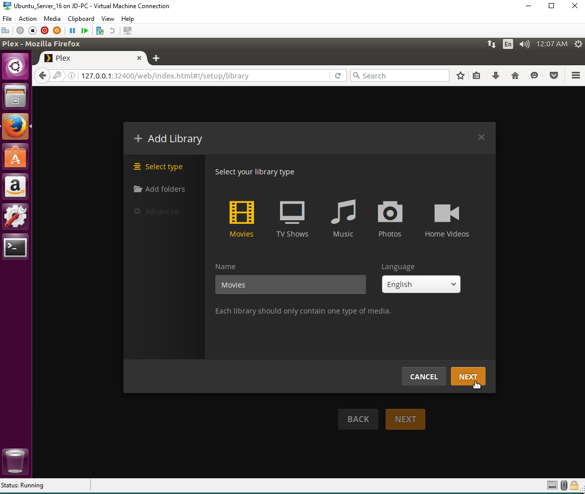The width and height of the screenshot is (585, 494).
Task: Open the En keyboard language indicator
Action: click(508, 44)
